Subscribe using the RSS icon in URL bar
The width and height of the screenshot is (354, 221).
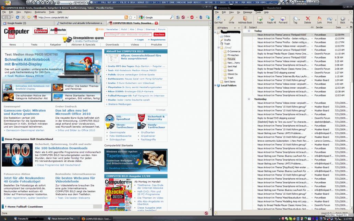(126, 17)
